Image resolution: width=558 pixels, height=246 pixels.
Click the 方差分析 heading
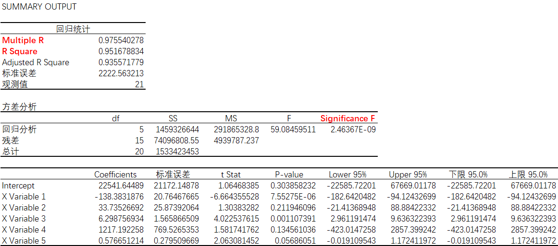click(x=19, y=107)
